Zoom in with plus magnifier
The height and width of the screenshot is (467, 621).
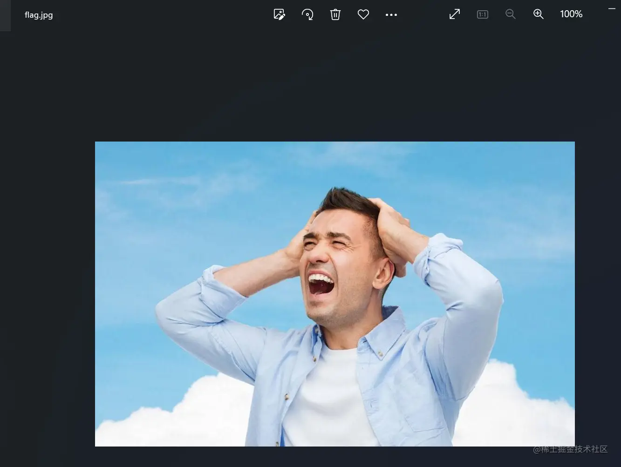[539, 14]
